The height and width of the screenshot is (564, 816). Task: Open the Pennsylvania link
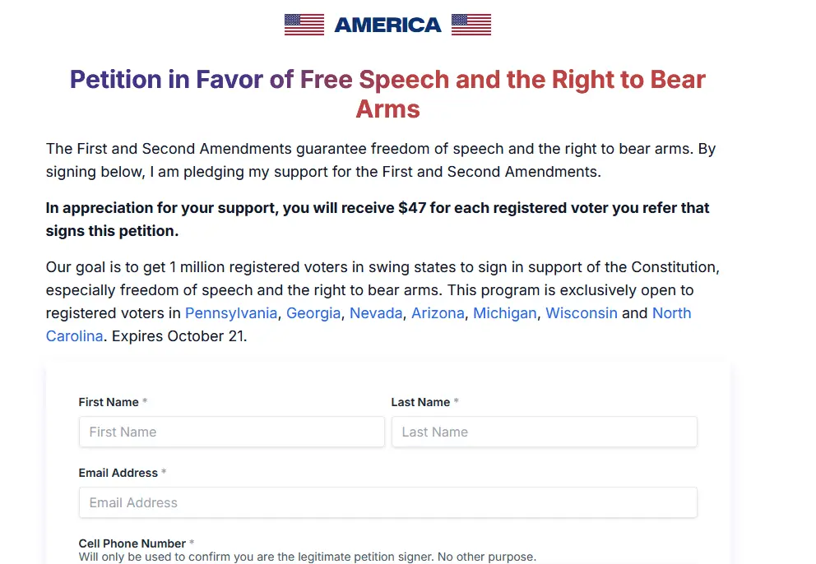(x=231, y=313)
